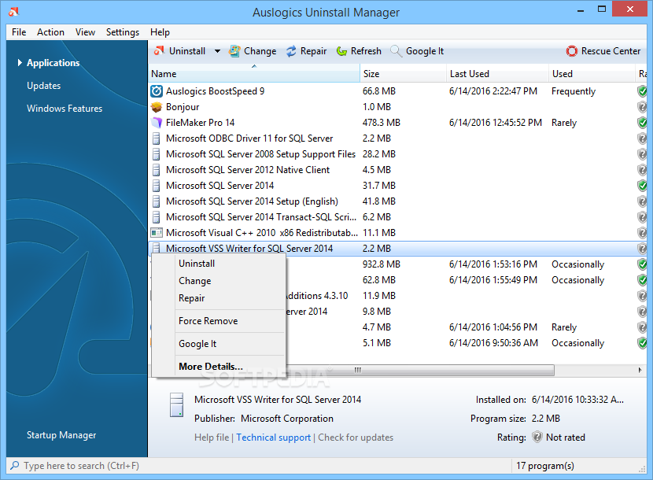653x480 pixels.
Task: Click the Microsoft SQL Server 2012 Native Client icon
Action: [x=157, y=170]
